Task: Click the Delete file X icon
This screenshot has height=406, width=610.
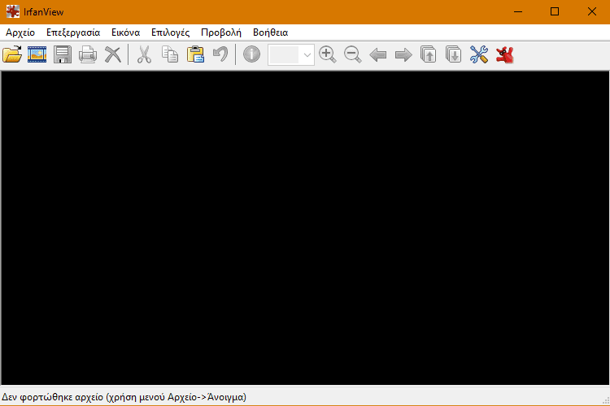Action: (x=113, y=54)
